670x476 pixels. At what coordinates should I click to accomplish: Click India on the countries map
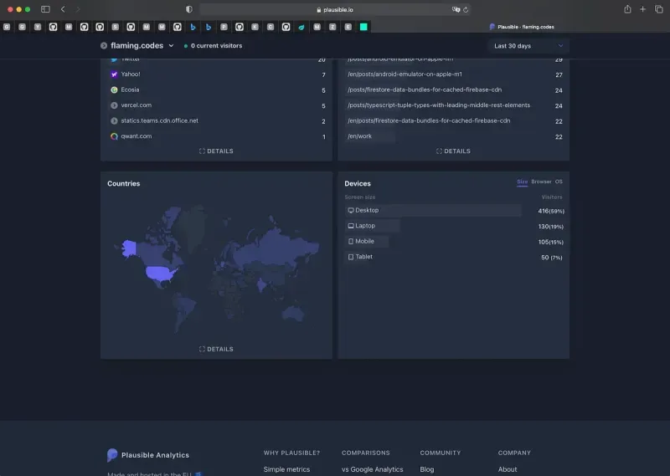(261, 284)
